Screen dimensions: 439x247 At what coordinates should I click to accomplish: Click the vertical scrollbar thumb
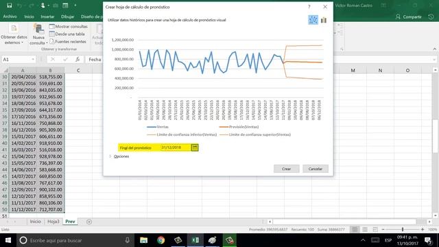coord(435,136)
